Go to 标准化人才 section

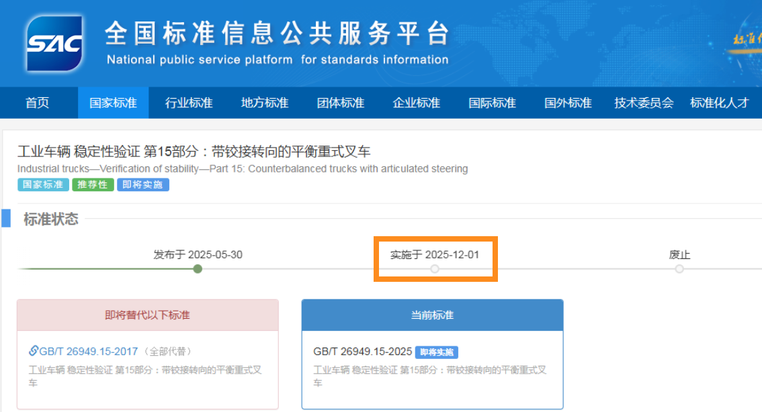[719, 103]
